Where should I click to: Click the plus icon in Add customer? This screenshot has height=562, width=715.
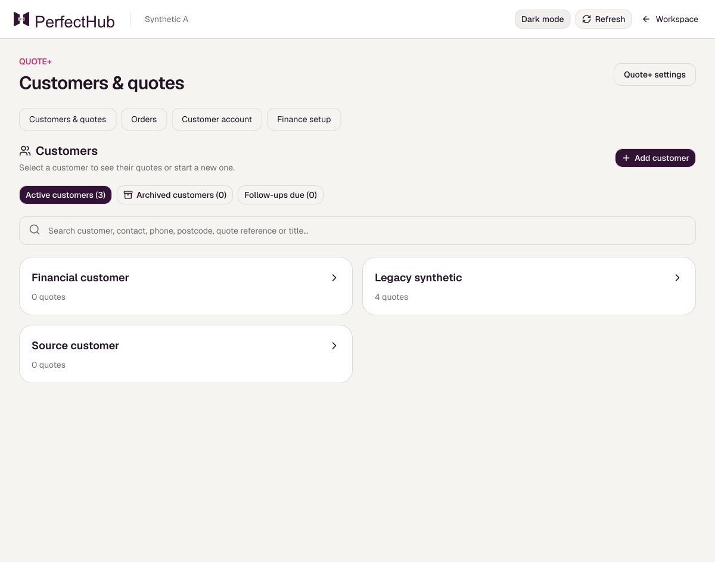pos(626,158)
